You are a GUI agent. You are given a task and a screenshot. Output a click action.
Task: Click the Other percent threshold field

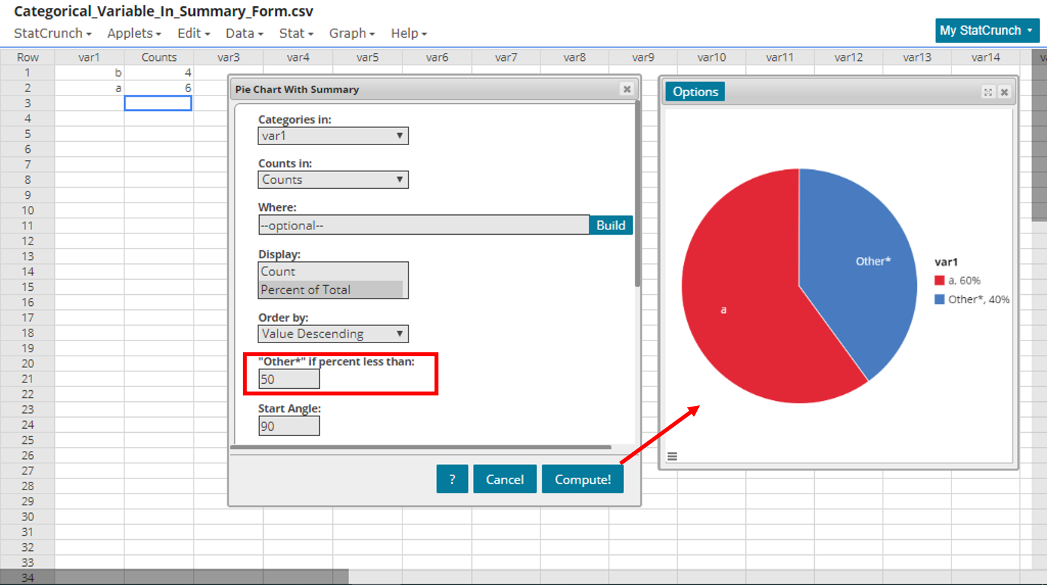289,379
